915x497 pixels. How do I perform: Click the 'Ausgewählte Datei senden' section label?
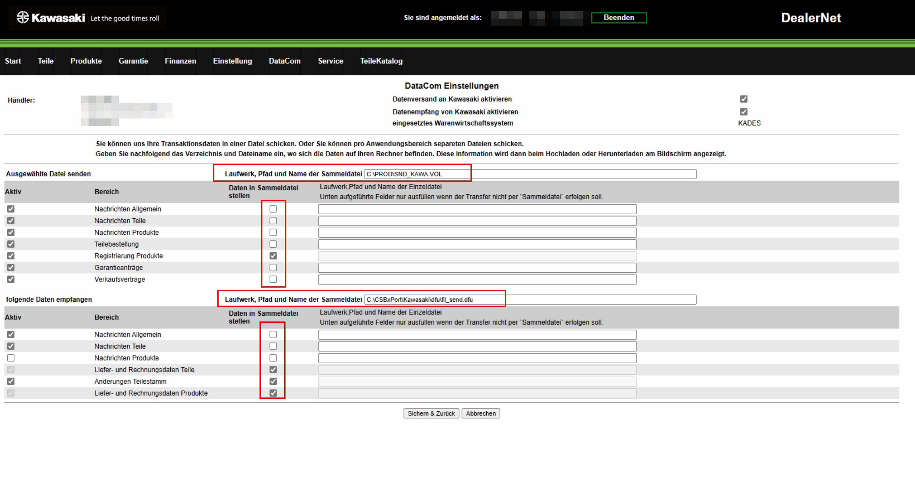(48, 174)
